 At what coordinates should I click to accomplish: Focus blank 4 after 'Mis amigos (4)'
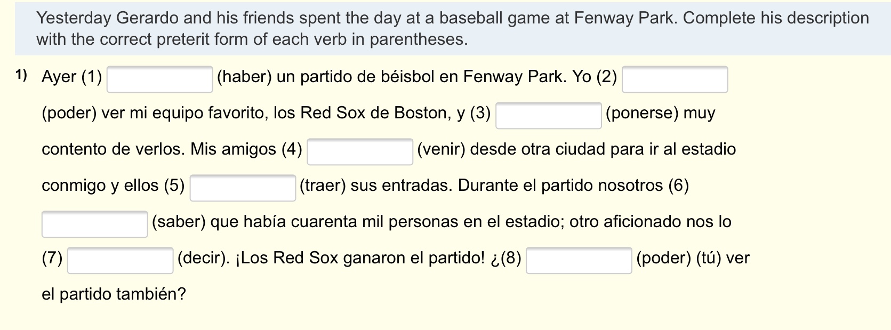(x=360, y=151)
